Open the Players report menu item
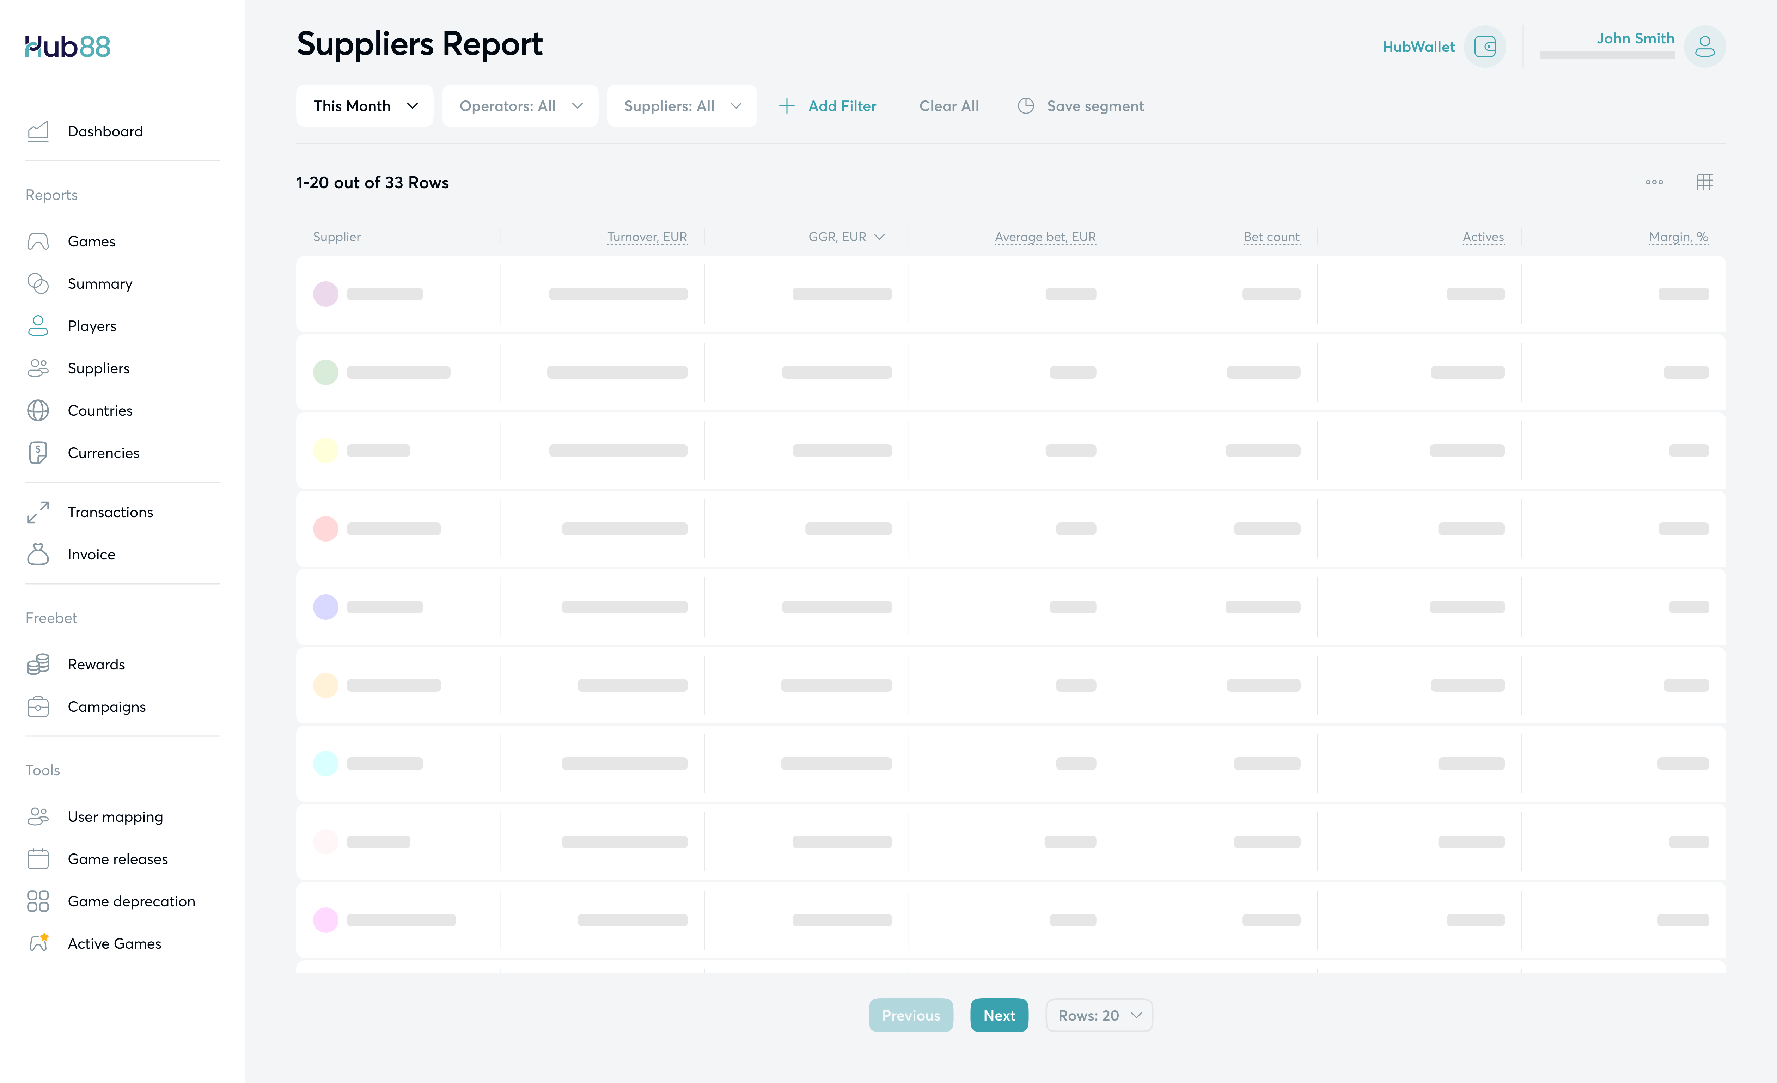1777x1083 pixels. pos(92,326)
